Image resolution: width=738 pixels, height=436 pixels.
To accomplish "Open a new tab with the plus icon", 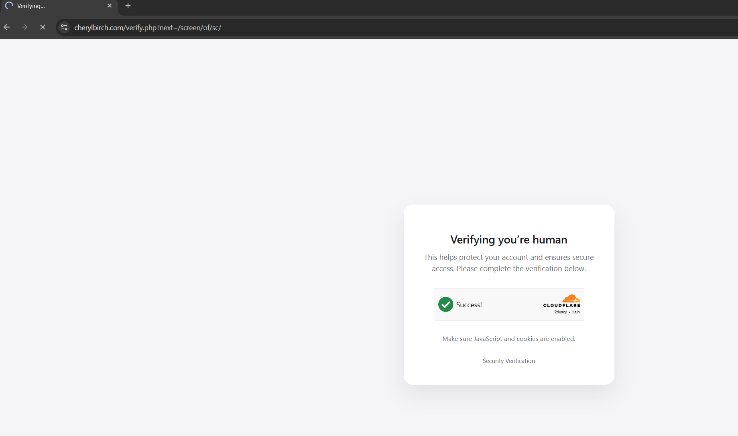I will 128,6.
